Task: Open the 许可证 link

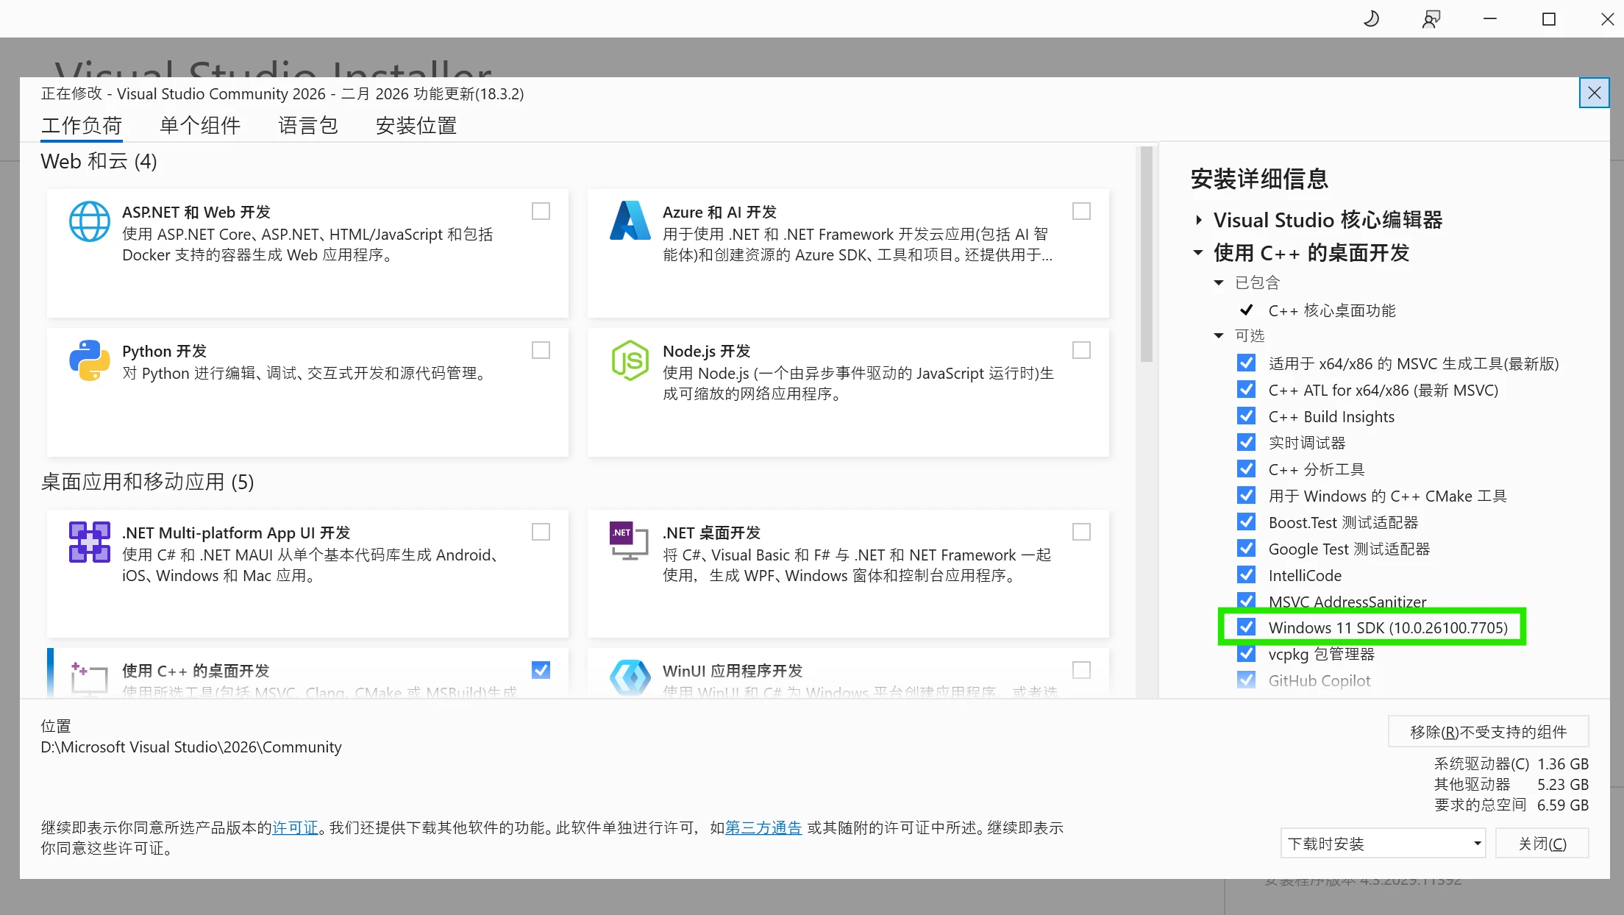Action: (x=295, y=827)
